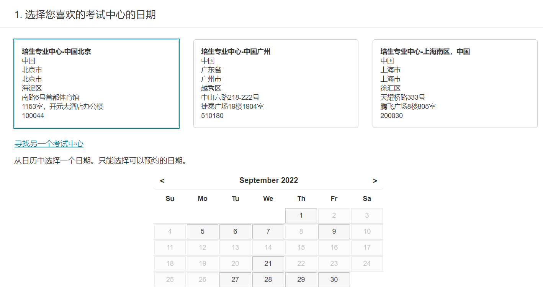Select the Guangzhou test center card
The image size is (543, 296).
pos(276,84)
